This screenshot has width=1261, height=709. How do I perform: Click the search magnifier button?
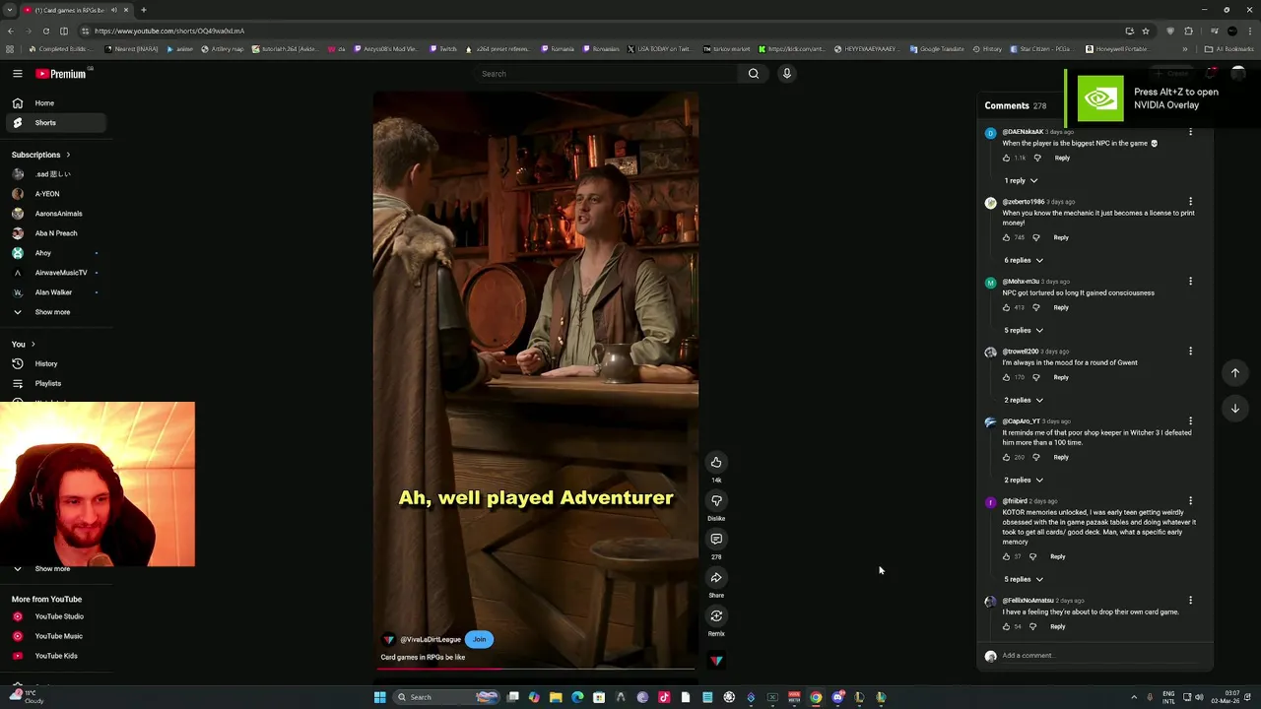(754, 74)
